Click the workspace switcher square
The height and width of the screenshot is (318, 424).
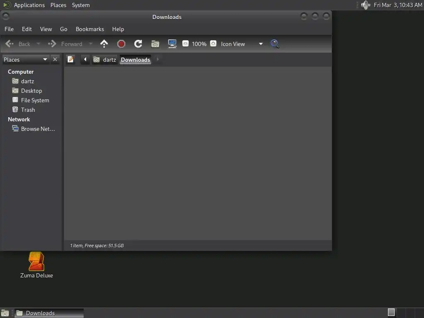391,312
